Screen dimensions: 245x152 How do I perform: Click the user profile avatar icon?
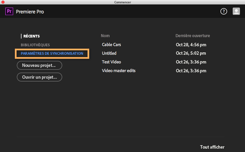[236, 11]
